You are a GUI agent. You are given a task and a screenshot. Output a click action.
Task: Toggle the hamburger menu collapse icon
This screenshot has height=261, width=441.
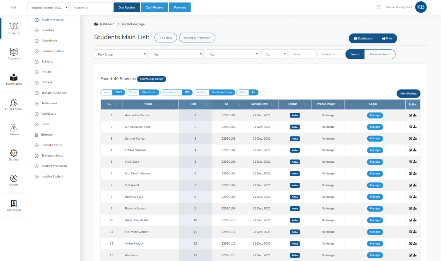pyautogui.click(x=14, y=7)
